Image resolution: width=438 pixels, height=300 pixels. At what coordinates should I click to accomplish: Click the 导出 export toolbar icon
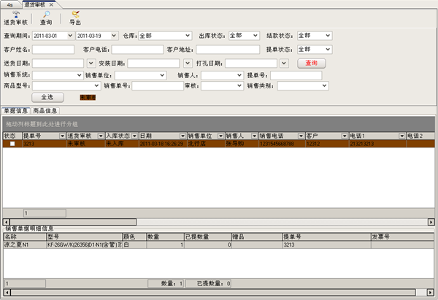point(75,18)
